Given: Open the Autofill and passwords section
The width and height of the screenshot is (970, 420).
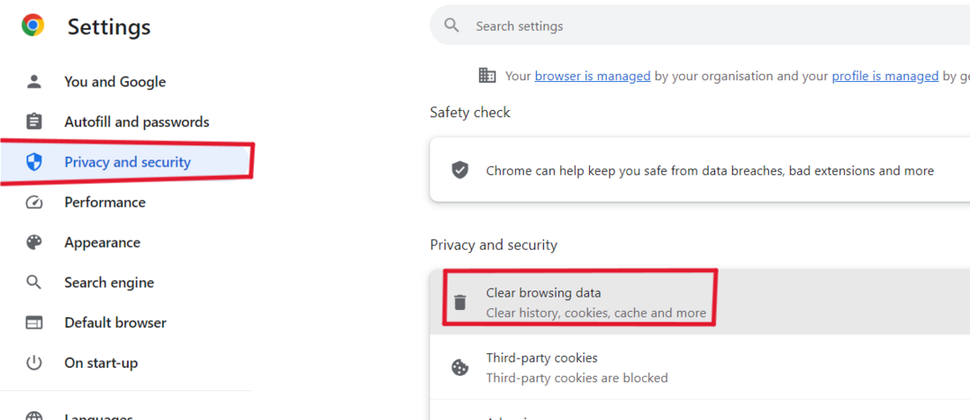Looking at the screenshot, I should [137, 122].
